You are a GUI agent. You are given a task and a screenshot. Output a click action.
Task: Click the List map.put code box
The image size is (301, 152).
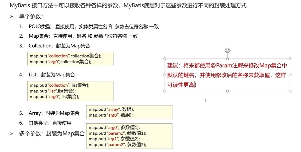coord(70,91)
